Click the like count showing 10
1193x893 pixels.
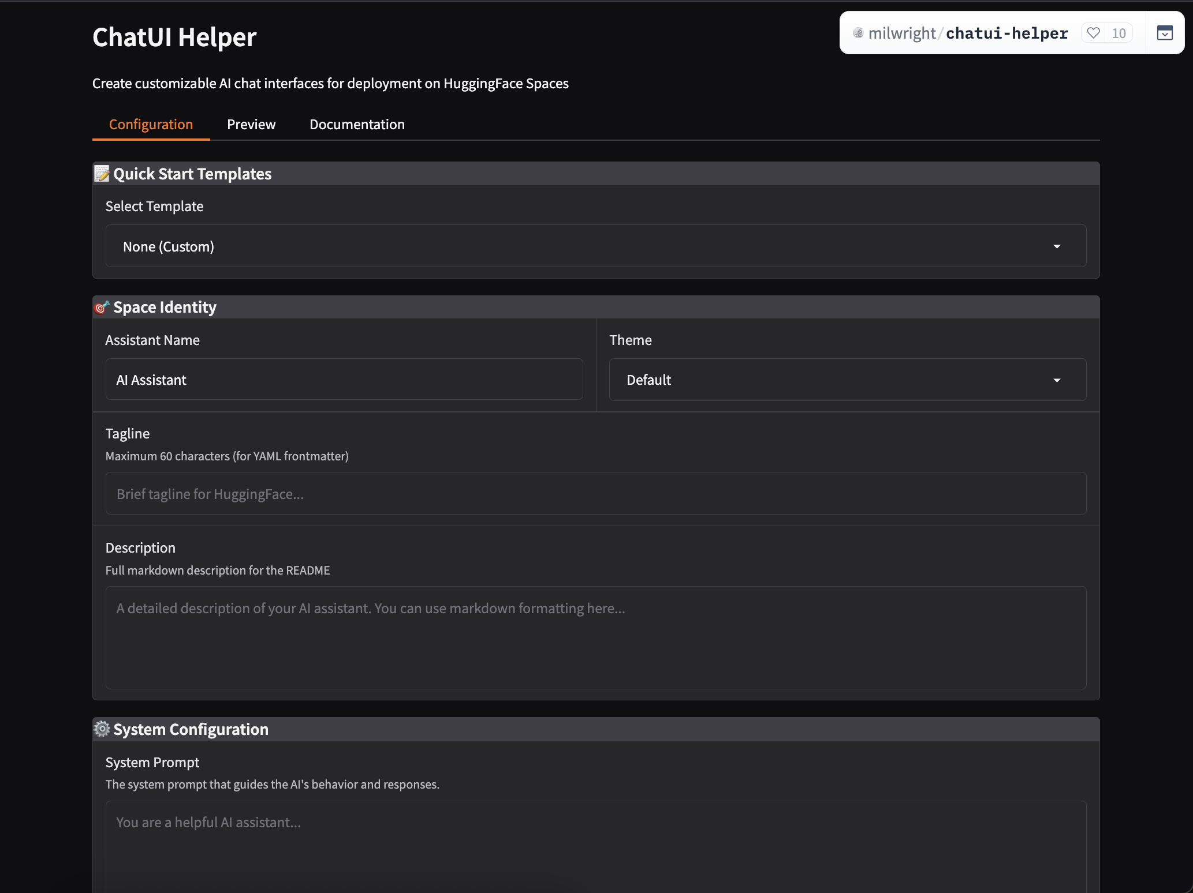click(1119, 33)
